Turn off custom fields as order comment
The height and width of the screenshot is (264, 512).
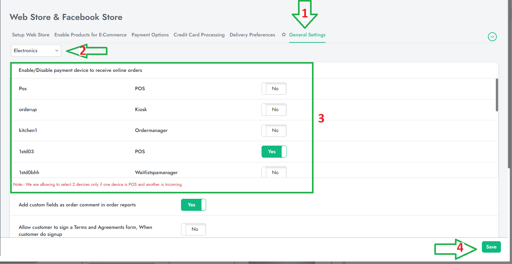(193, 205)
